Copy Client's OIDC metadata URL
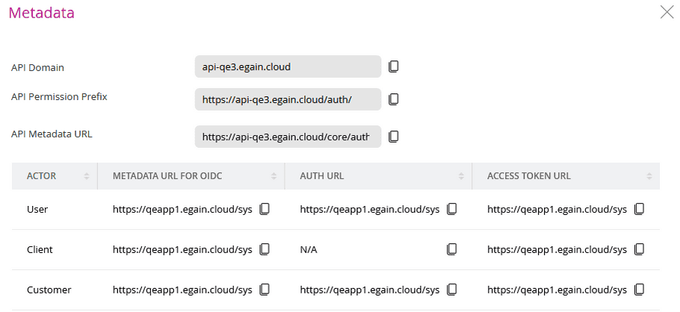680x312 pixels. click(265, 249)
